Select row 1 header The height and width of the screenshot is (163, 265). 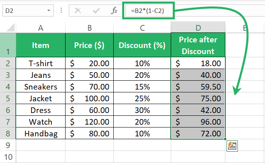[8, 45]
